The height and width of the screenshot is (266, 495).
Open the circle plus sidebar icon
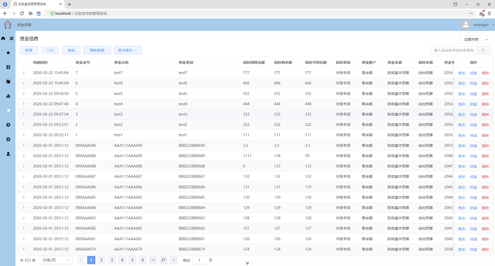(x=8, y=125)
